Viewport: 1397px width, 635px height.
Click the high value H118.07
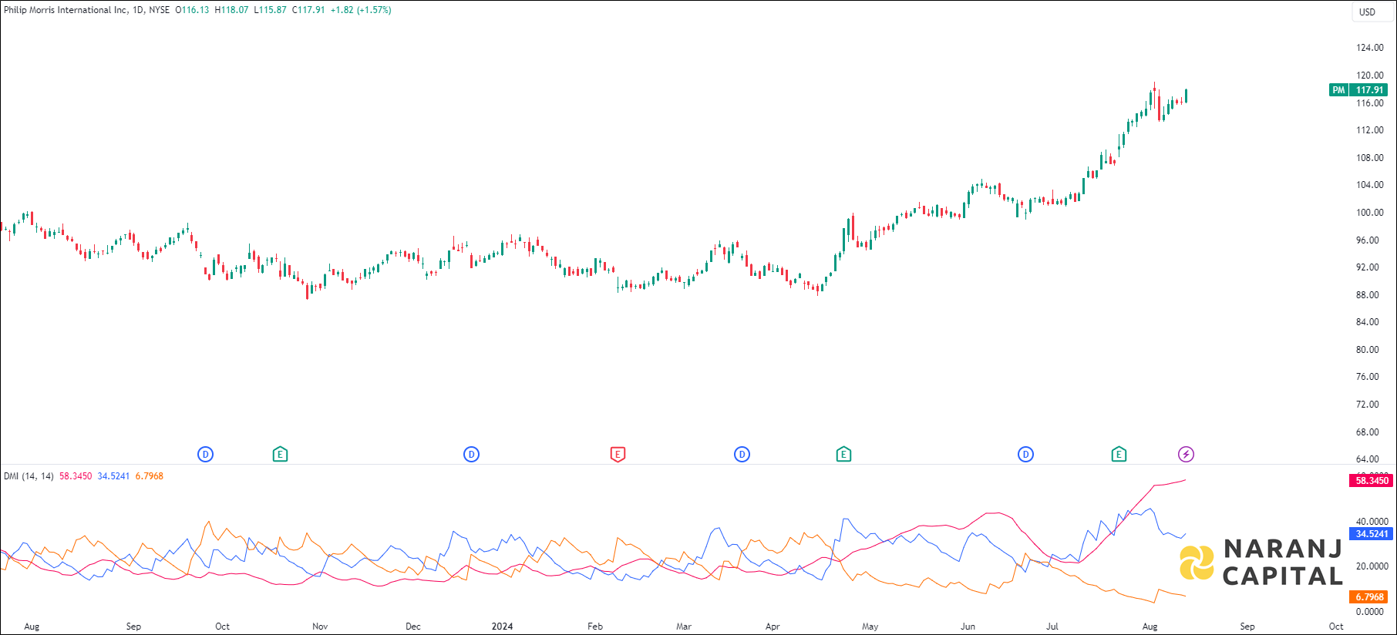[231, 10]
